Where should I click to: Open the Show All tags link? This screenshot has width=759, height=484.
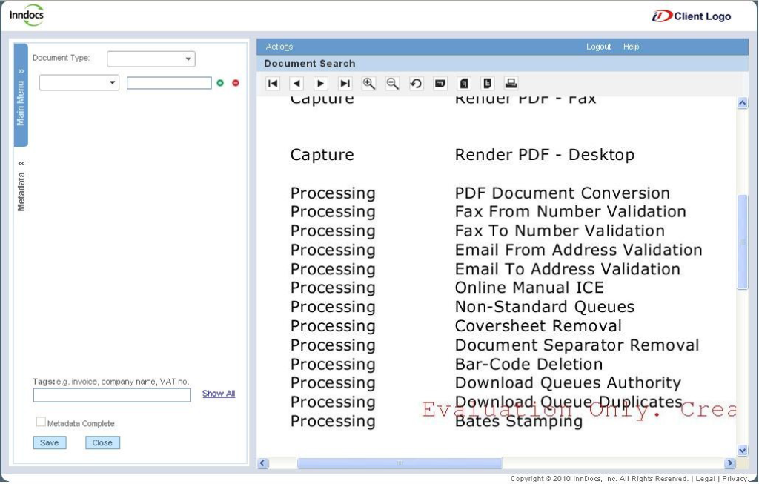[219, 394]
